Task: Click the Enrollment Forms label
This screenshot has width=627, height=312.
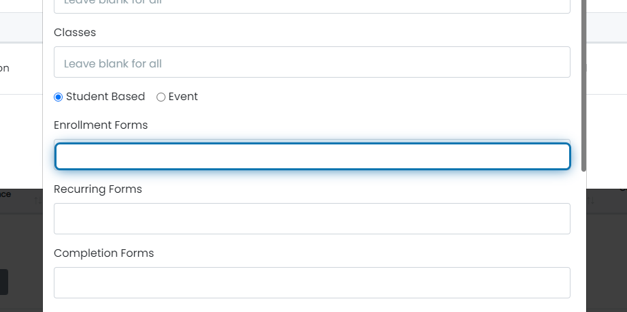Action: pyautogui.click(x=101, y=125)
